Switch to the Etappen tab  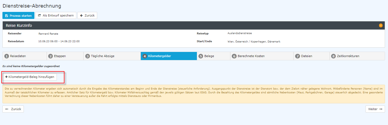(65, 56)
